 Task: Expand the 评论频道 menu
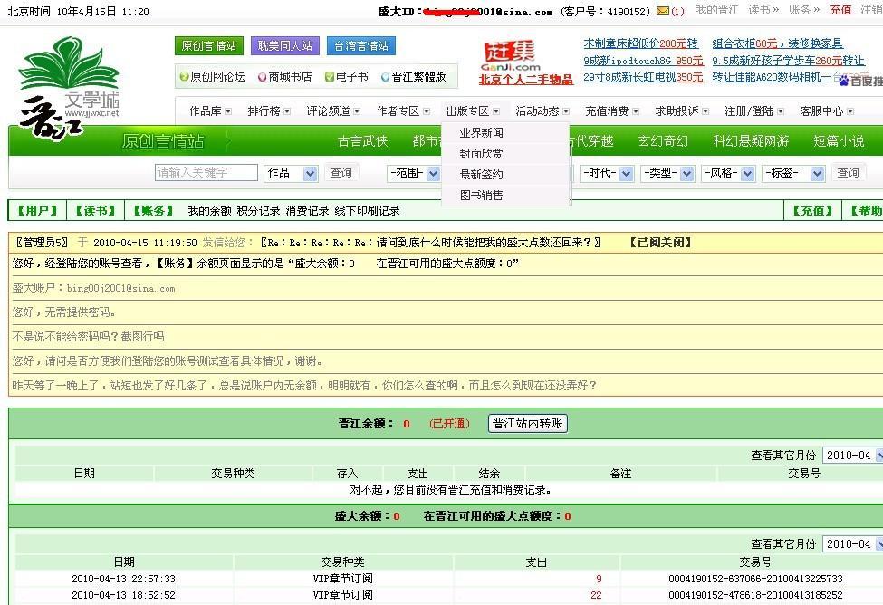pyautogui.click(x=332, y=111)
